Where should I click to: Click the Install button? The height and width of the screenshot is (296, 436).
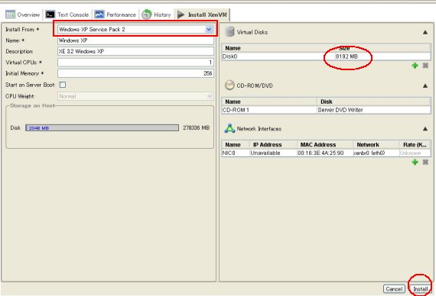coord(421,289)
